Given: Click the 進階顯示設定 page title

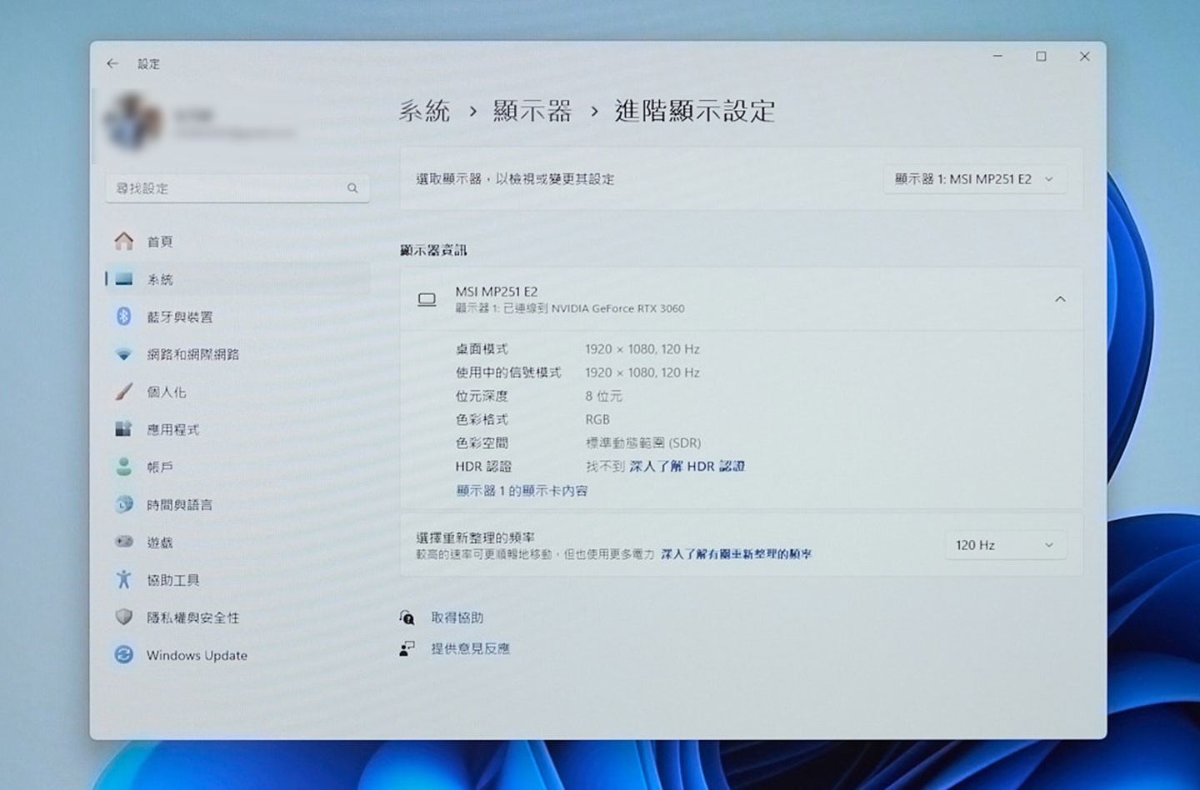Looking at the screenshot, I should click(x=695, y=111).
